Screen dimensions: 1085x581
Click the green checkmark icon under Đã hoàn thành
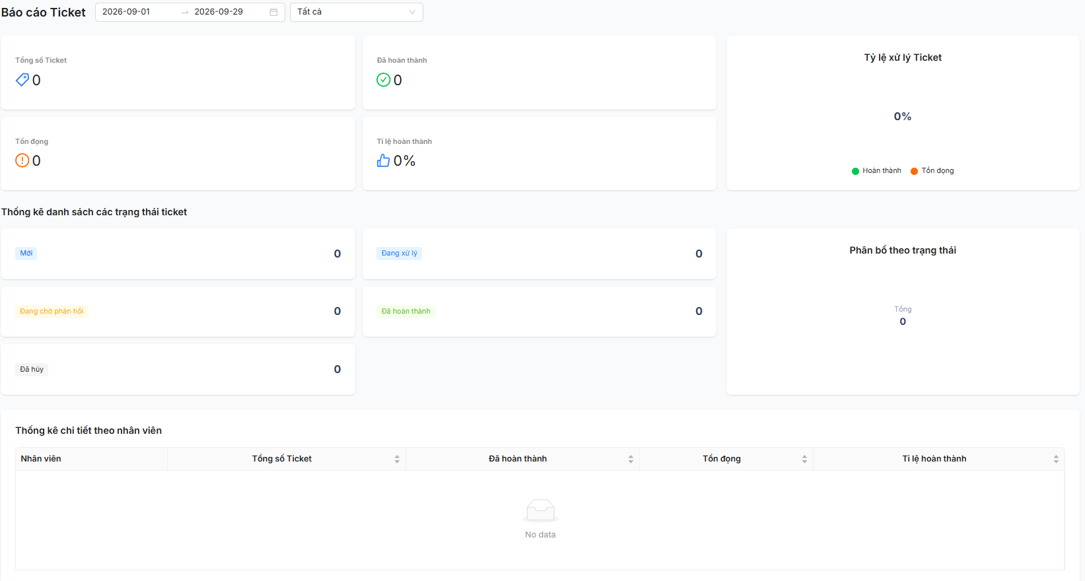coord(384,80)
